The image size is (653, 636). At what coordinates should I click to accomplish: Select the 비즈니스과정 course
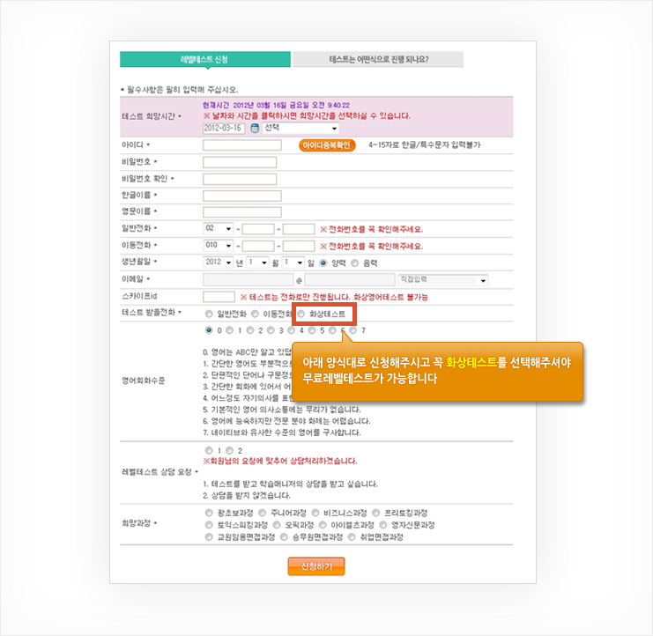[x=315, y=513]
